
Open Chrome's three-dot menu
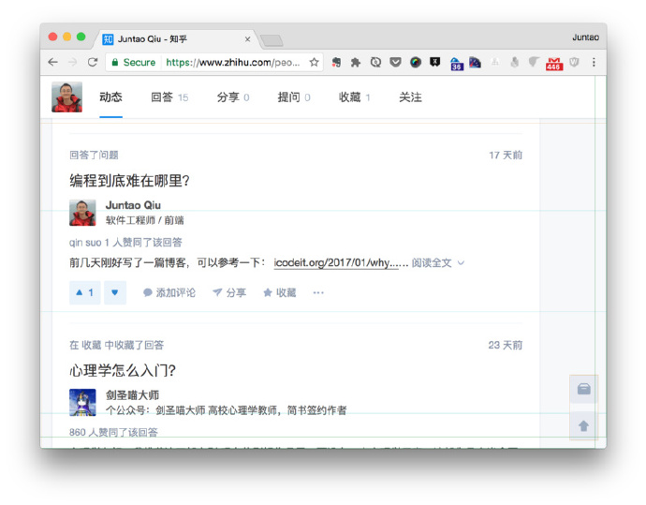pos(594,62)
